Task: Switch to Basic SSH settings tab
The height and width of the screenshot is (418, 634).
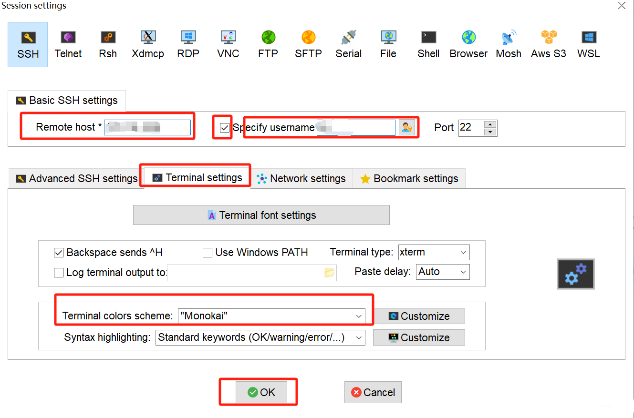Action: point(67,101)
